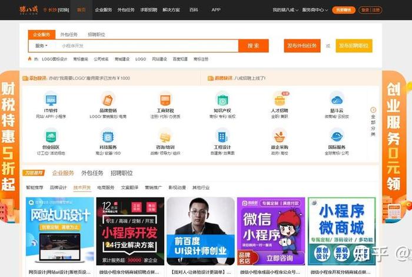Select the 智能推荐 filter

click(x=34, y=187)
